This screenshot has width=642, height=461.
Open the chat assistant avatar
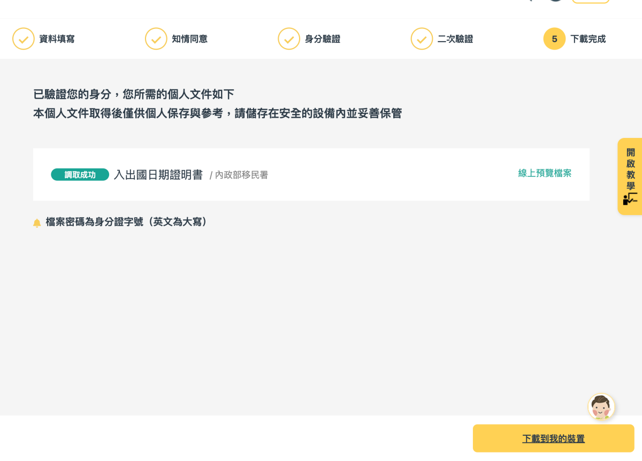[x=601, y=407]
